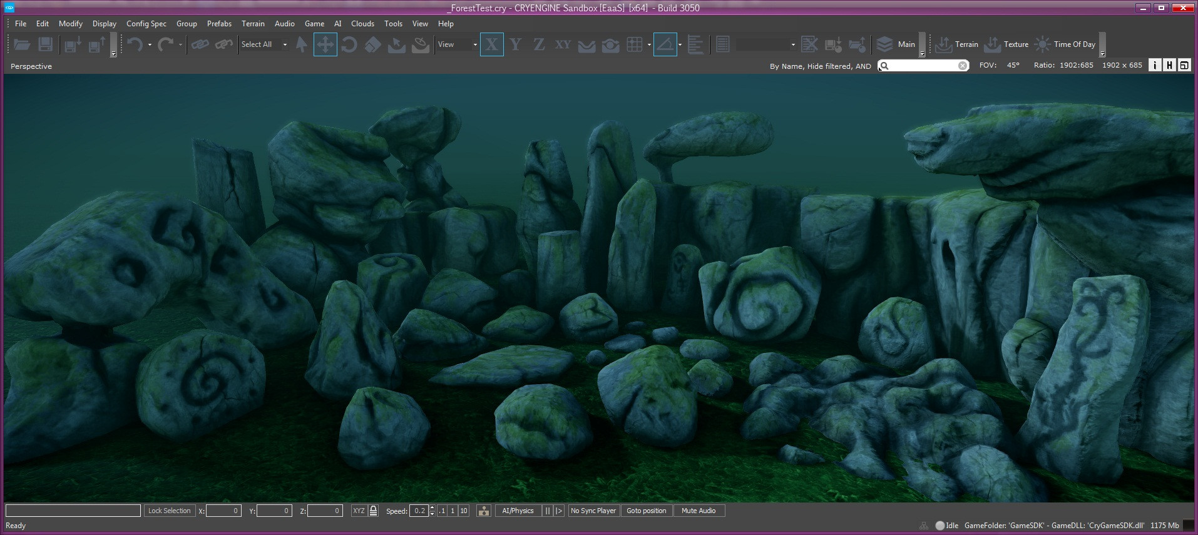Lock movement to the XY plane
The image size is (1198, 535).
tap(563, 44)
